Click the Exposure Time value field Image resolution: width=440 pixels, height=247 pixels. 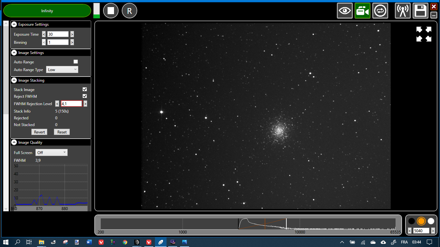click(58, 34)
